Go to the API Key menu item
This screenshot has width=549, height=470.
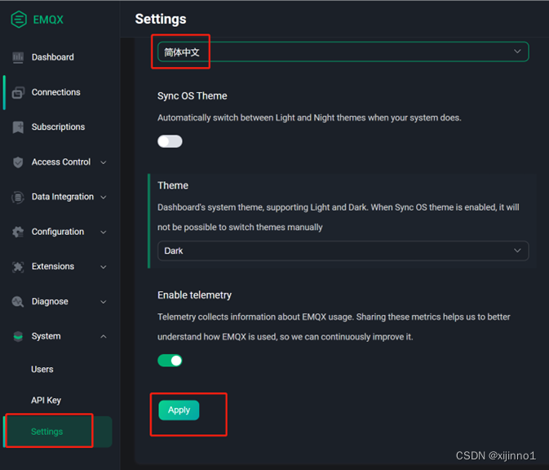click(x=46, y=401)
